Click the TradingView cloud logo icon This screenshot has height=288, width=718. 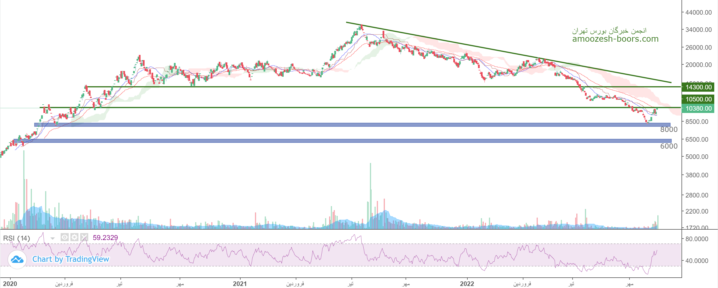(17, 260)
